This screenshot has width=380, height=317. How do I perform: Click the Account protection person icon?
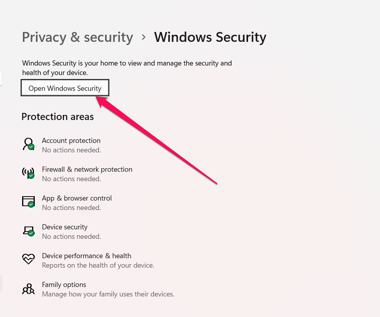pos(28,144)
